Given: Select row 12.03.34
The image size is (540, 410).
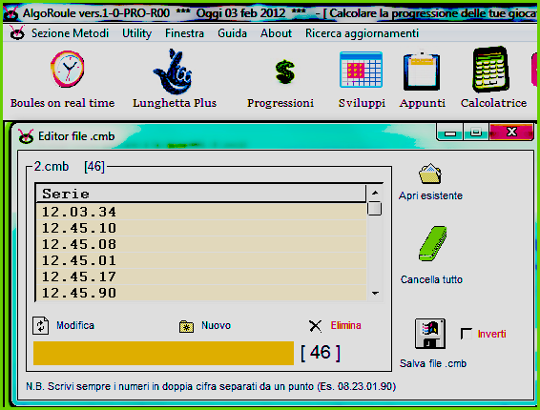Looking at the screenshot, I should click(x=201, y=212).
